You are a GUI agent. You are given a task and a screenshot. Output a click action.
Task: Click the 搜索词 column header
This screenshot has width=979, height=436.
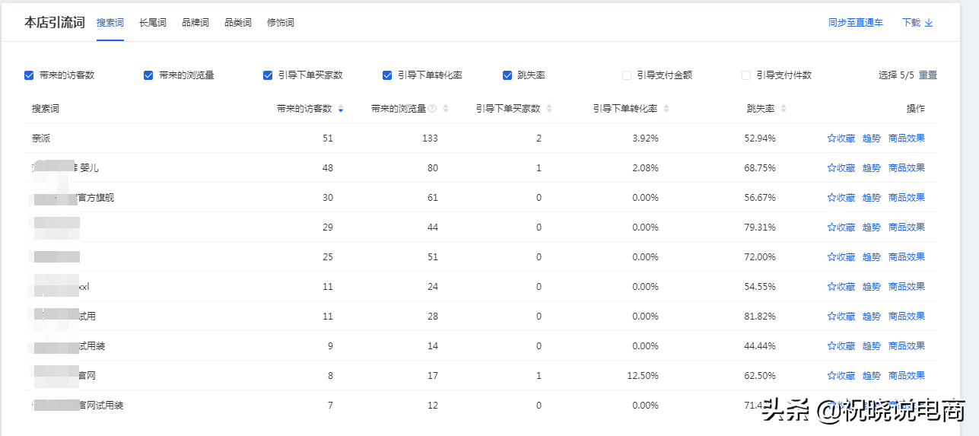pyautogui.click(x=46, y=109)
